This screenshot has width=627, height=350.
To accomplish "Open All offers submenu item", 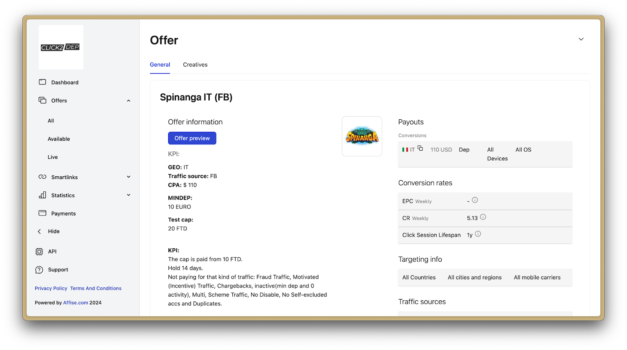I will pyautogui.click(x=51, y=121).
